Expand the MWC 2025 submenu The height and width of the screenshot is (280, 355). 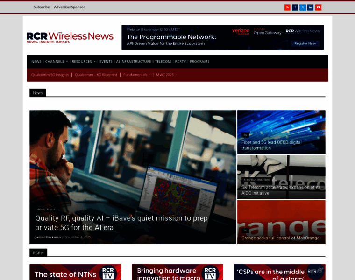[x=166, y=75]
